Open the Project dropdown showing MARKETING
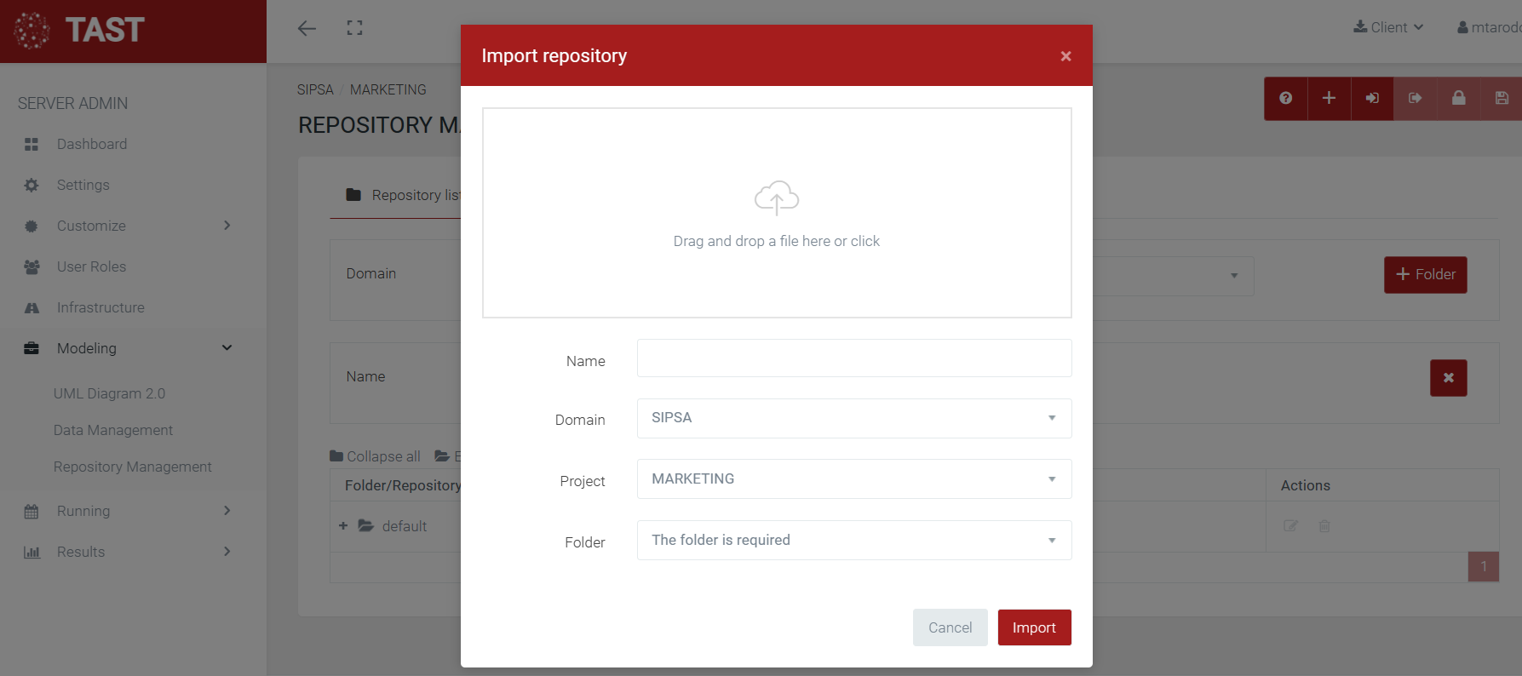The image size is (1522, 676). [x=853, y=478]
